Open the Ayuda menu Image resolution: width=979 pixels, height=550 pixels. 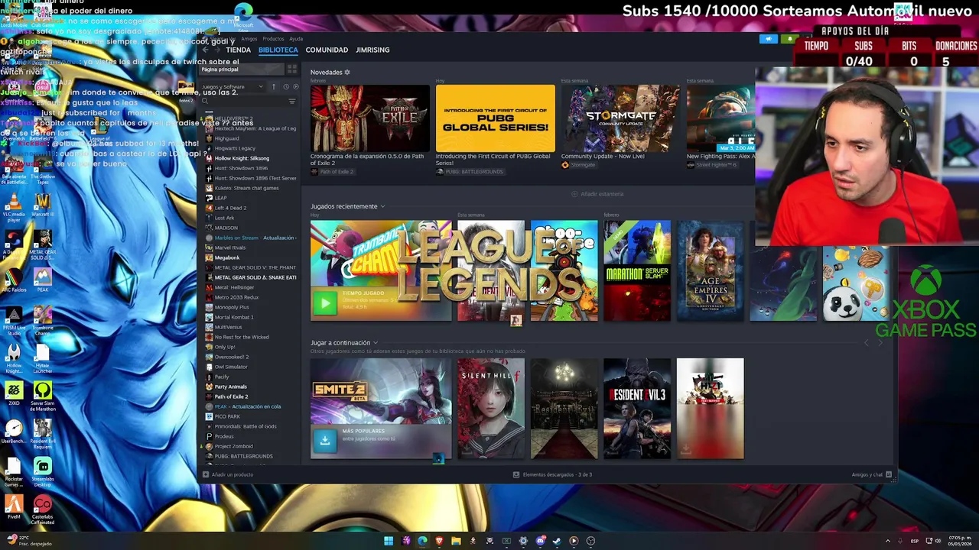[296, 39]
